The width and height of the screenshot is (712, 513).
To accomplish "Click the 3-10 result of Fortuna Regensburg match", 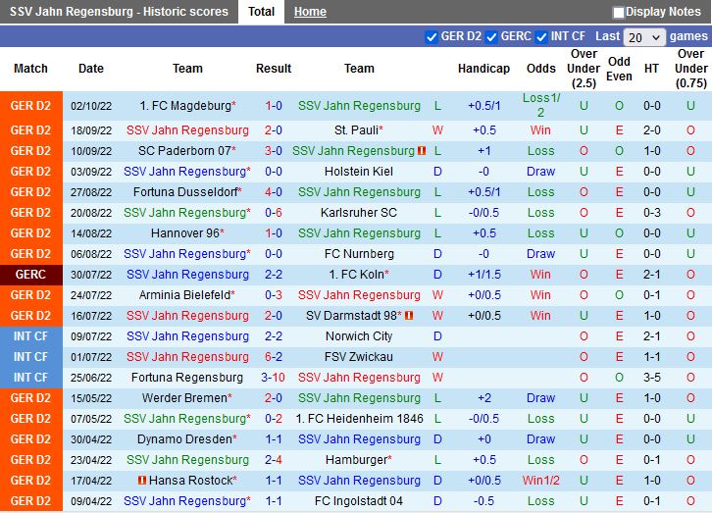I will coord(274,378).
